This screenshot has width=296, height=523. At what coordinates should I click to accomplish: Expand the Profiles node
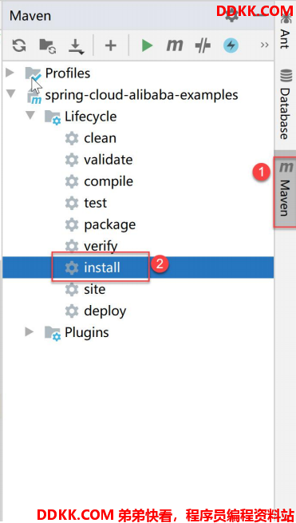(x=10, y=73)
